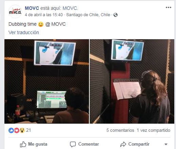Open MOVC page name link
This screenshot has height=149, width=176.
click(32, 8)
